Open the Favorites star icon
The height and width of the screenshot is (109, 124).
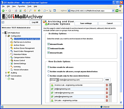coord(35,11)
